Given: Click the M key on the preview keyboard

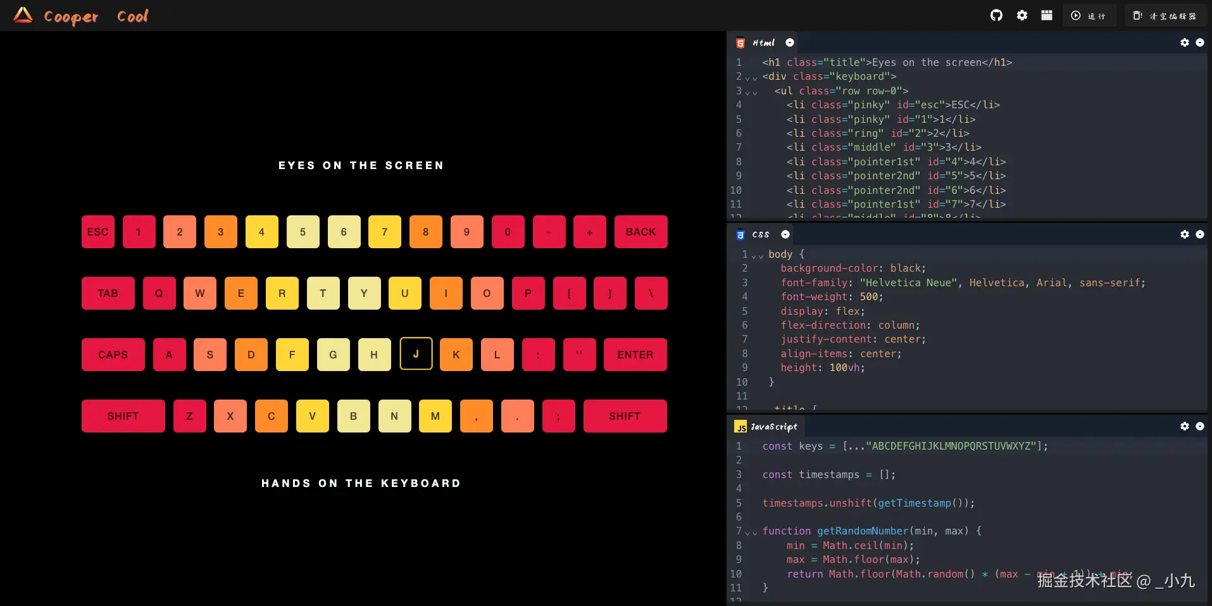Looking at the screenshot, I should pyautogui.click(x=435, y=416).
